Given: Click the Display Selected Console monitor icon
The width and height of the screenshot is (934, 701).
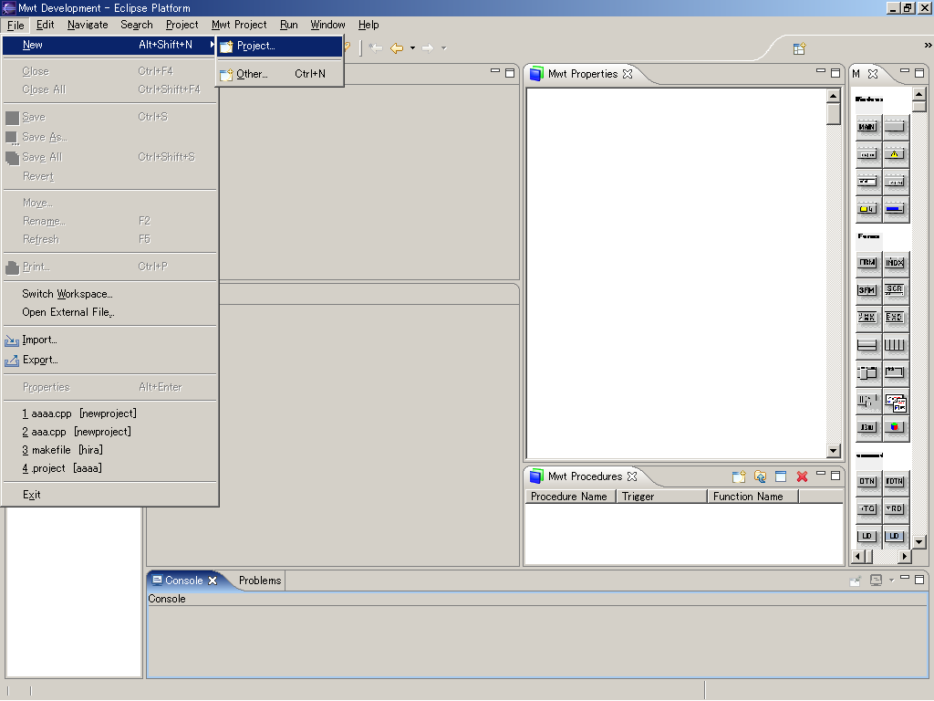Looking at the screenshot, I should tap(876, 580).
